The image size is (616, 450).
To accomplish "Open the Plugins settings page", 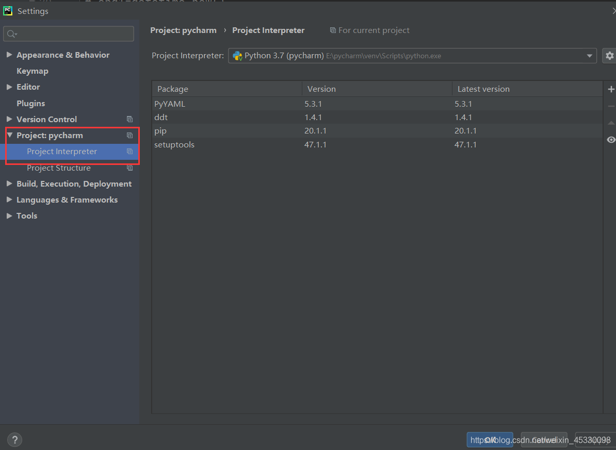I will click(30, 103).
